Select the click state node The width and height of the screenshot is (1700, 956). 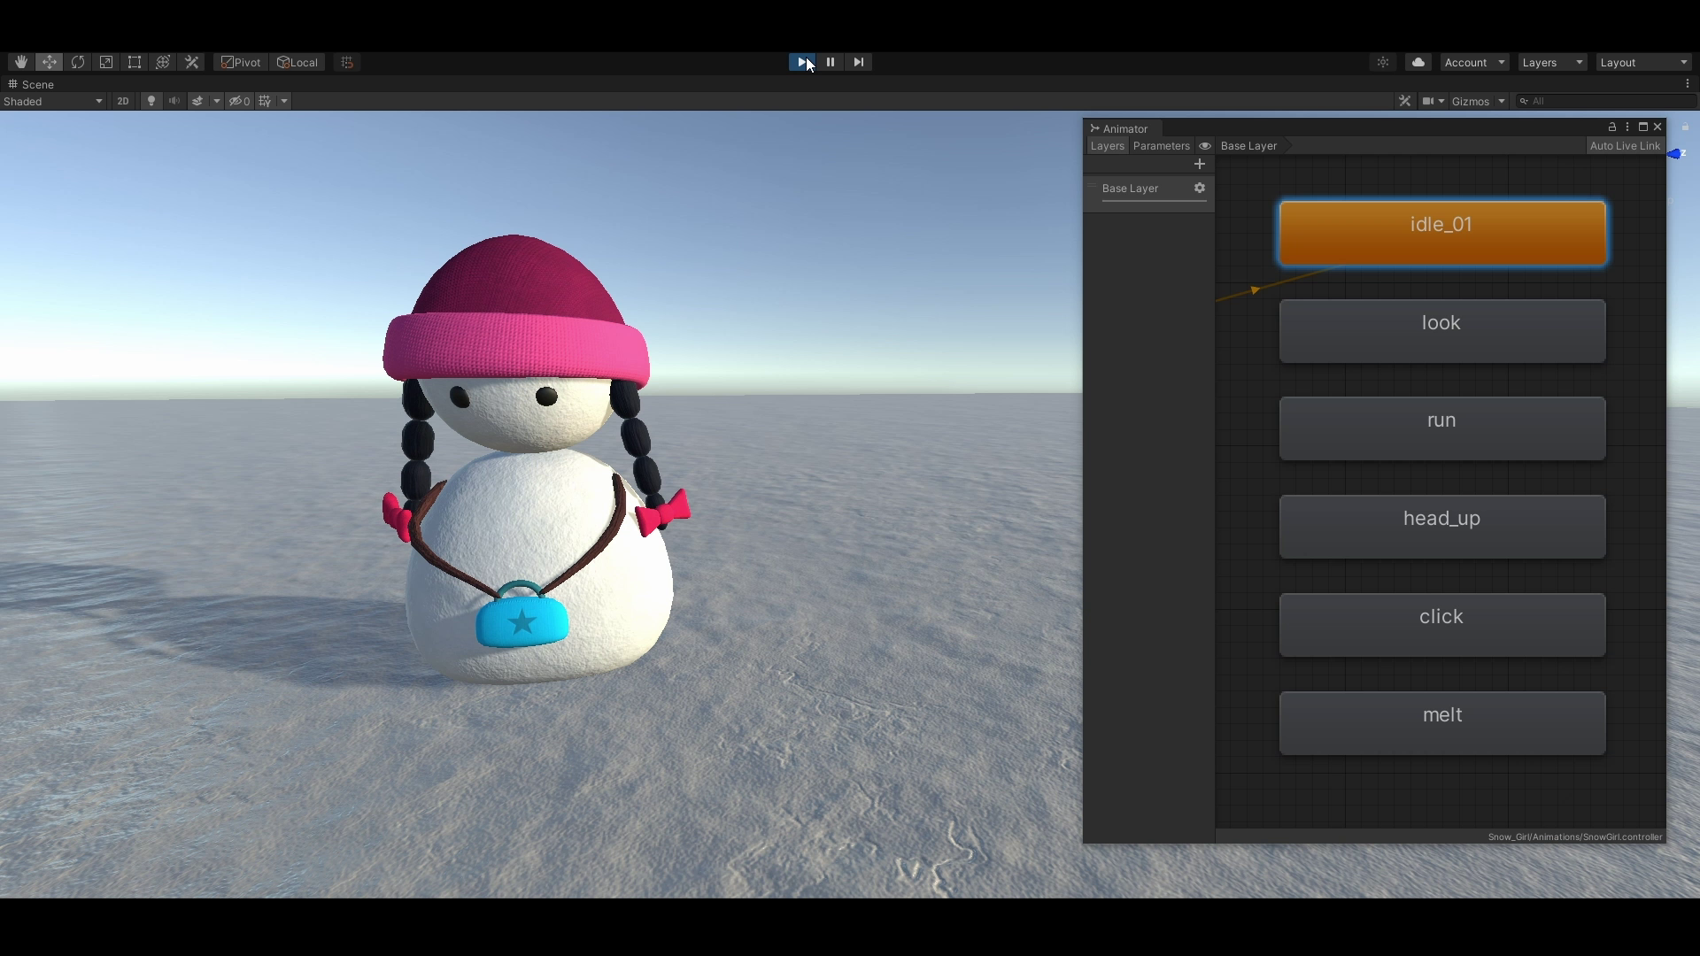(x=1442, y=625)
